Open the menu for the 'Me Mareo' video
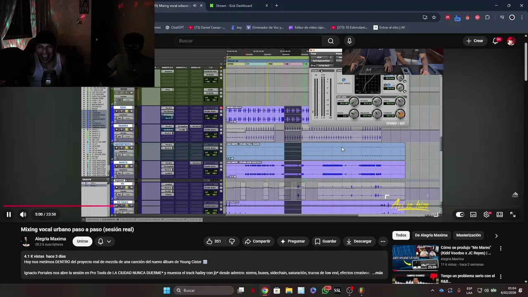 point(501,248)
